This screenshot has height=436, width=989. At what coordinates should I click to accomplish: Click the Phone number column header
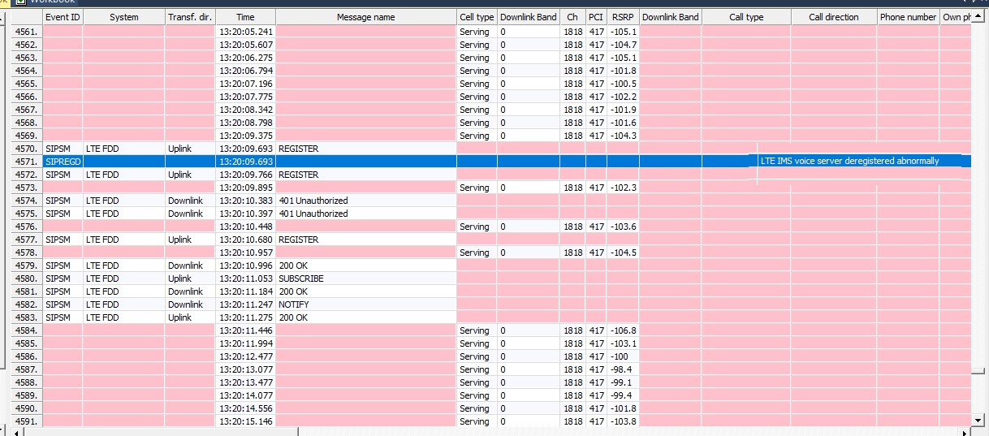pos(908,17)
